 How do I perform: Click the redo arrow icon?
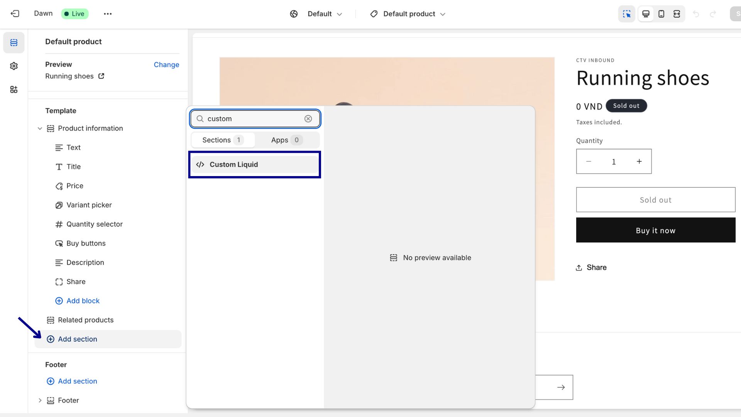(713, 14)
